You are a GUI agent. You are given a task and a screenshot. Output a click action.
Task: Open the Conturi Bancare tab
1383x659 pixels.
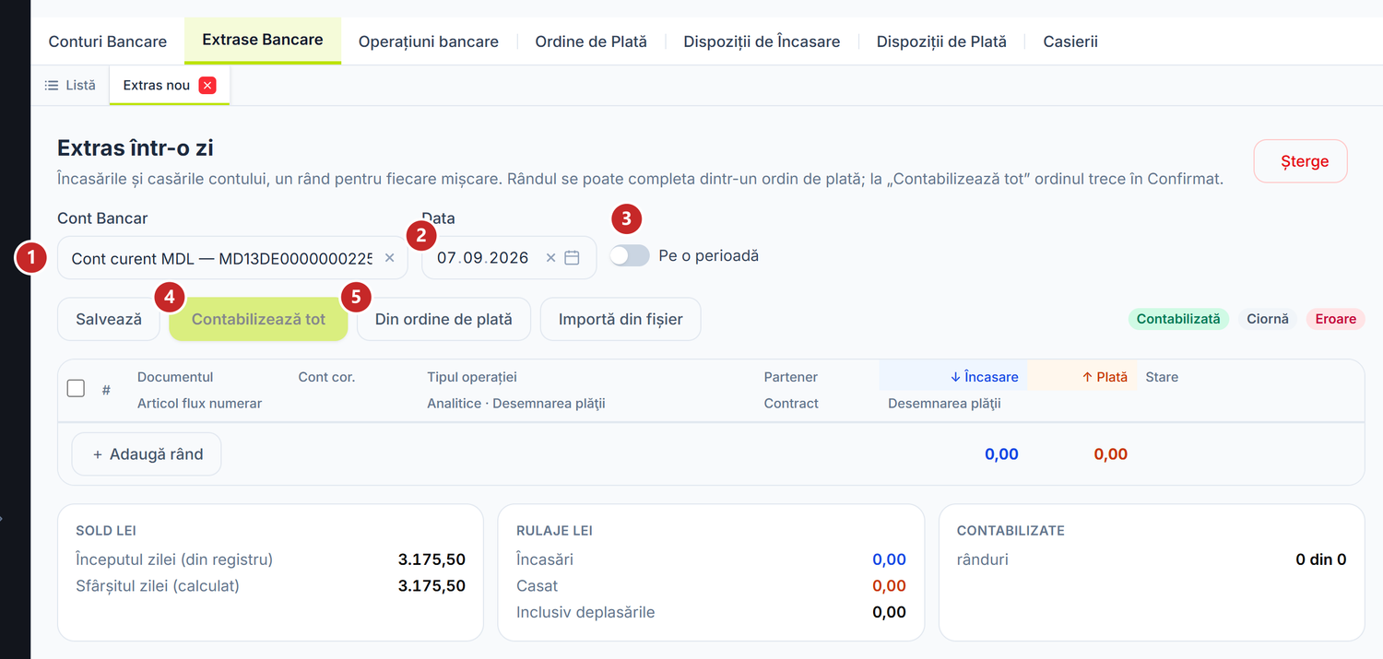tap(107, 41)
